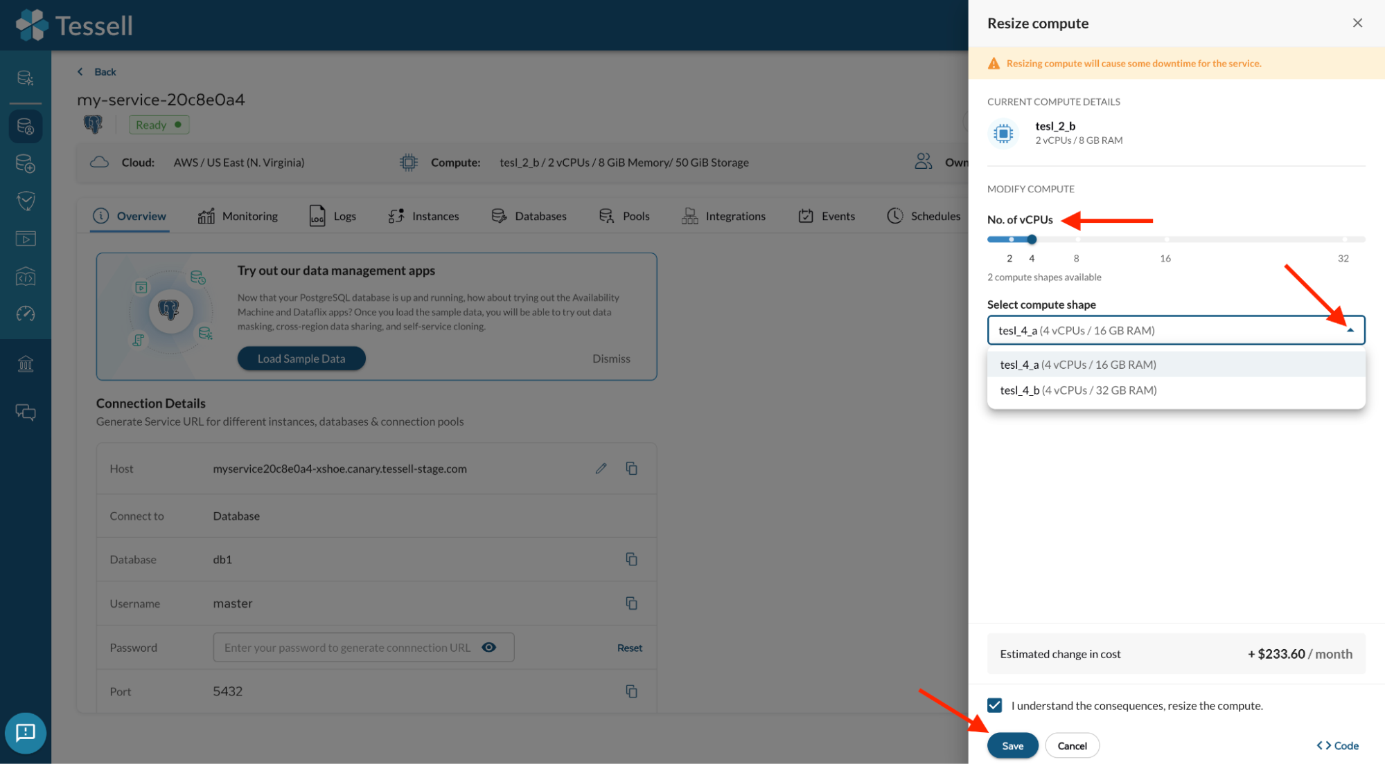Go Back using the chevron link
This screenshot has width=1385, height=764.
(x=96, y=72)
